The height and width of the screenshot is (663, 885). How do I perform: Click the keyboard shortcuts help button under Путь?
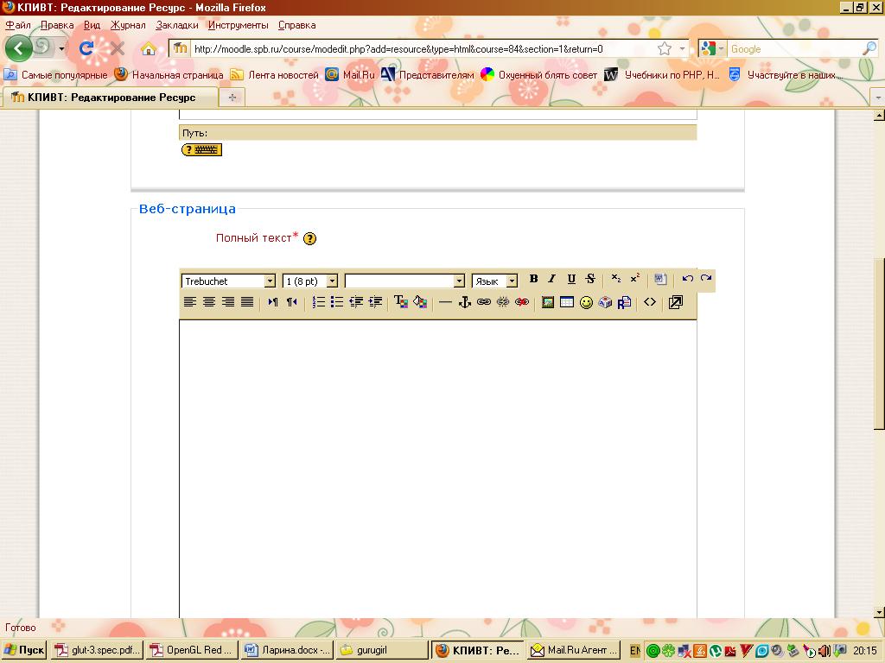[x=201, y=149]
